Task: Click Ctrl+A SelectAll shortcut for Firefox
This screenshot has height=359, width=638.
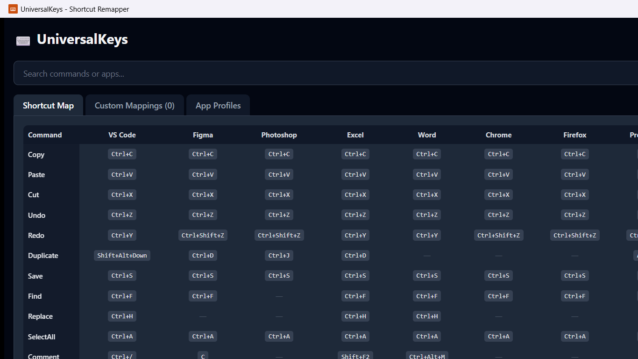Action: (x=575, y=337)
